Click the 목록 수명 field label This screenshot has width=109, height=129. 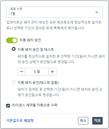[x=16, y=9]
